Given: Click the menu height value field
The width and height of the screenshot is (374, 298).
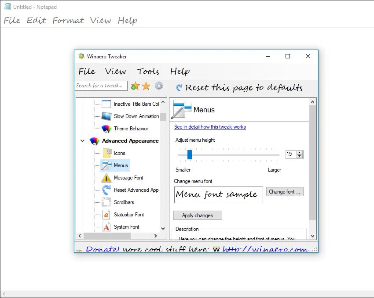Looking at the screenshot, I should point(291,154).
